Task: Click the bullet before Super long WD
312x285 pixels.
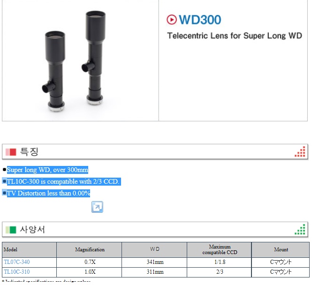Action: click(4, 170)
